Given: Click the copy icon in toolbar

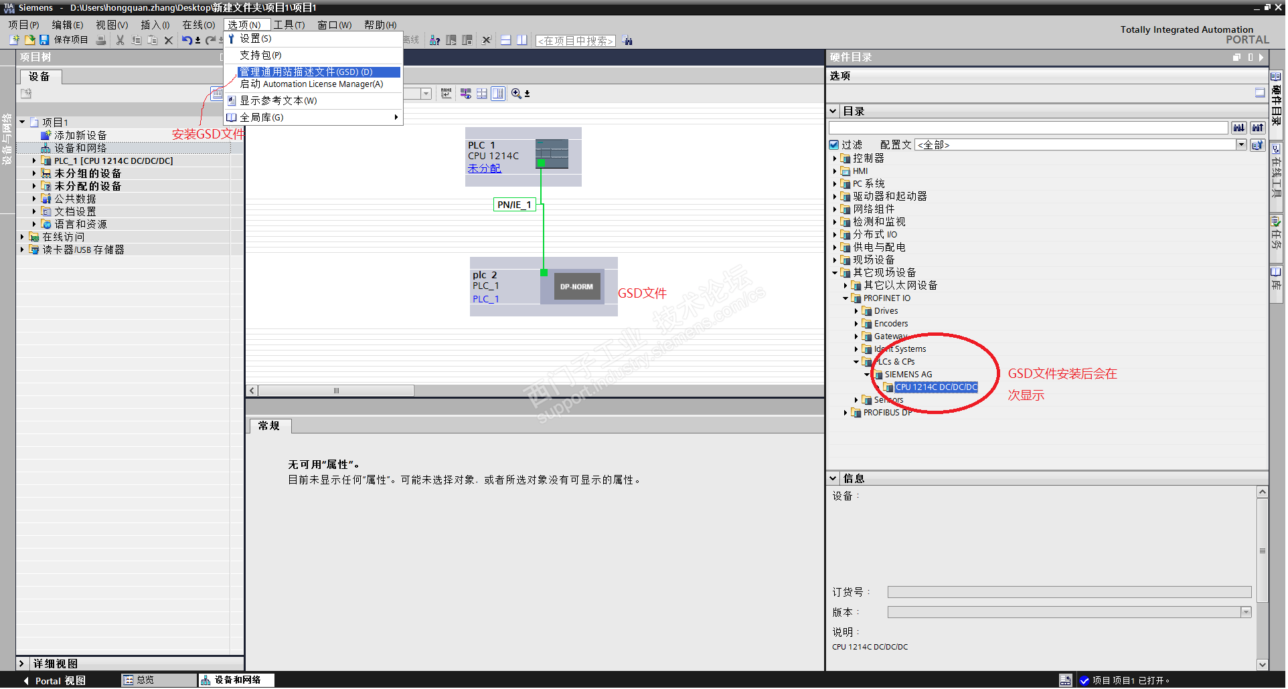Looking at the screenshot, I should tap(137, 40).
